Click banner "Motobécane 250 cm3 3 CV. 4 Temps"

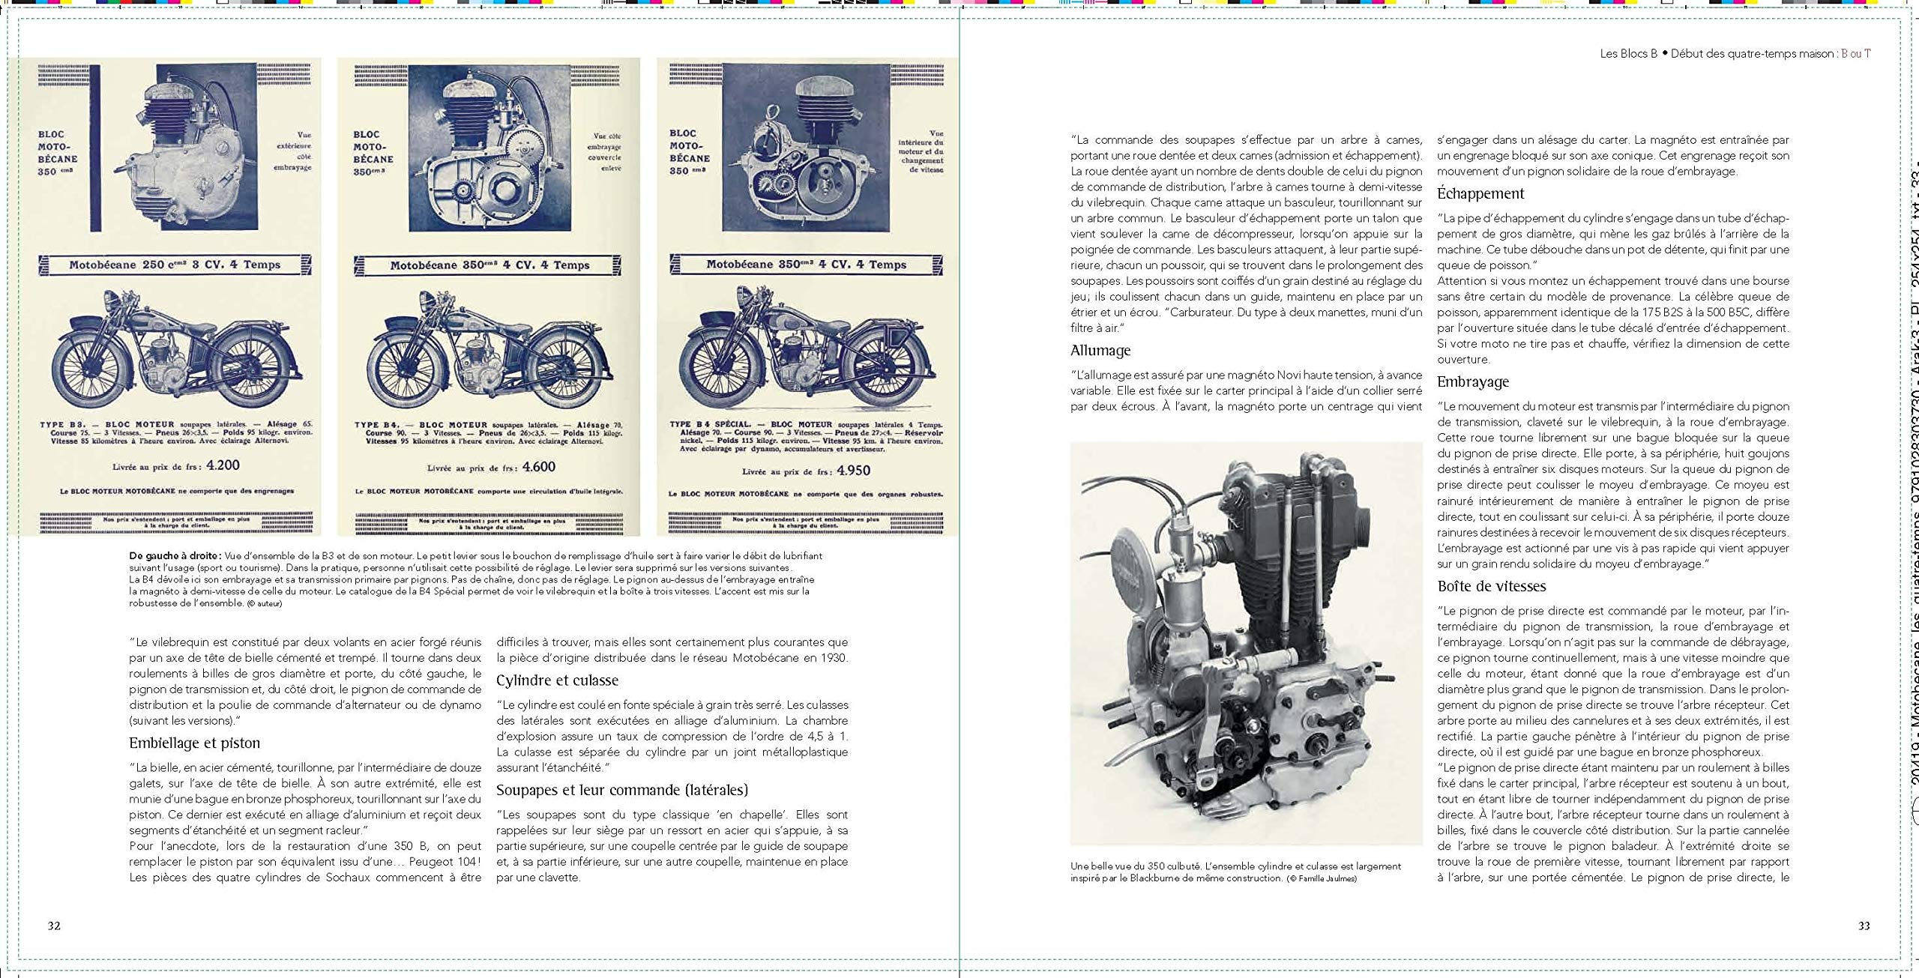click(x=175, y=265)
